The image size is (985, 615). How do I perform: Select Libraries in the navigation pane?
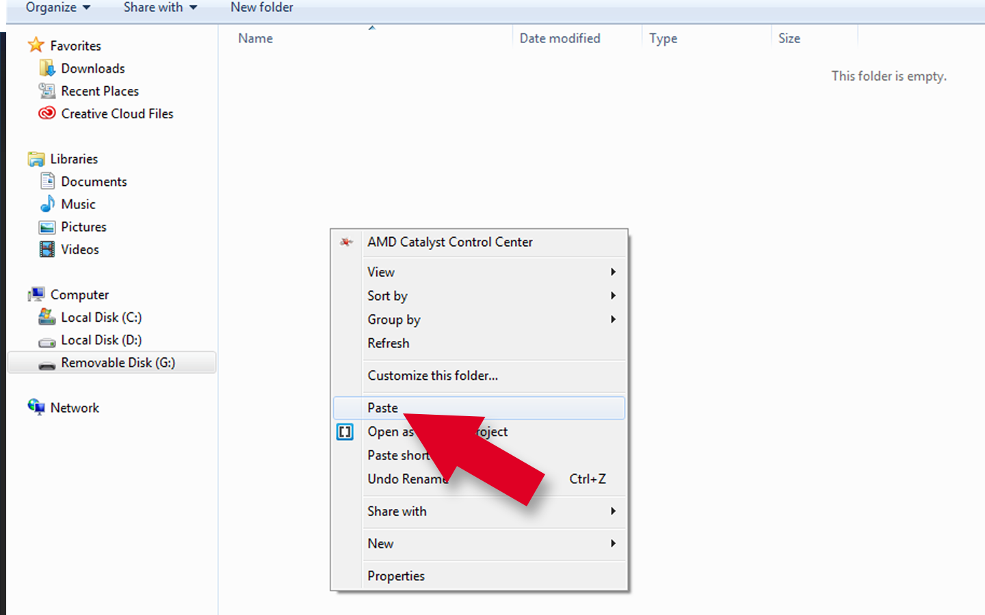[74, 159]
